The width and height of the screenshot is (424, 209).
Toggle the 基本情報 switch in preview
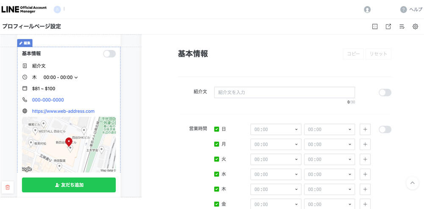coord(109,54)
